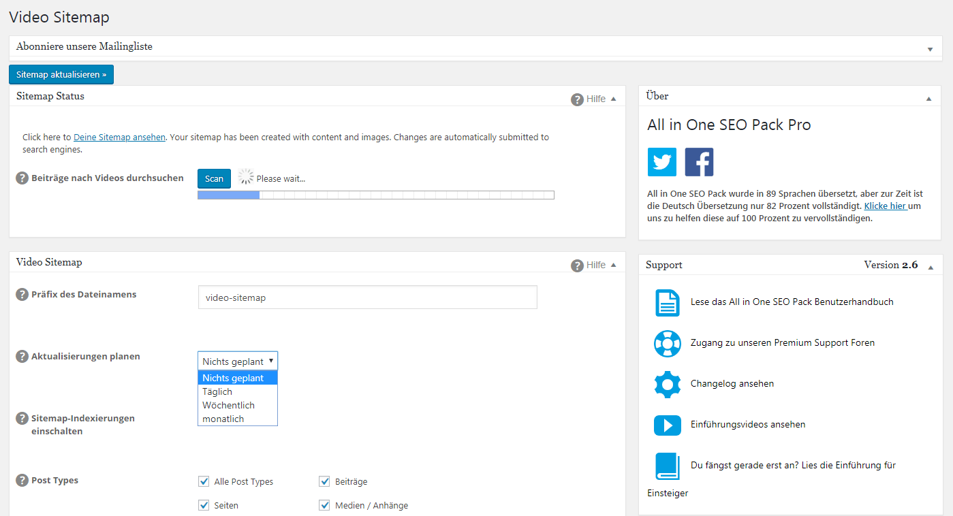953x516 pixels.
Task: Choose Wöchentlich in the schedule list
Action: 228,405
